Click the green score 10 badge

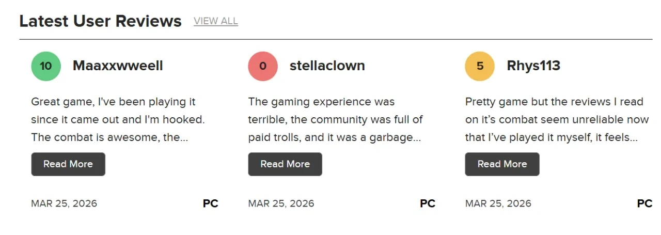[46, 66]
